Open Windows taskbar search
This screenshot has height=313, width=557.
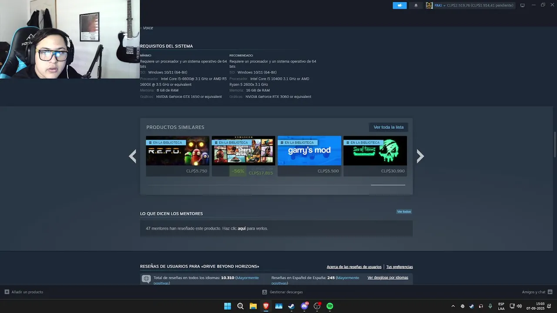240,306
